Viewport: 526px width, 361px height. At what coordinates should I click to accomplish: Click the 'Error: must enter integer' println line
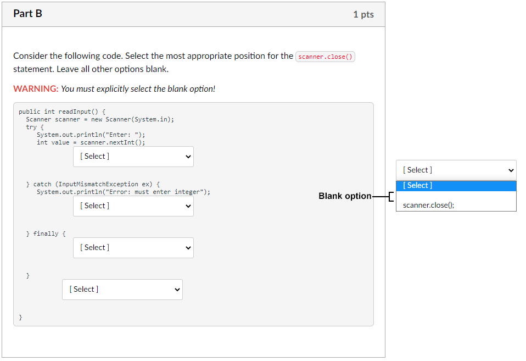click(124, 192)
